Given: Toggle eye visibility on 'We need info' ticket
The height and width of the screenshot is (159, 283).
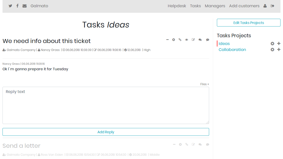Looking at the screenshot, I should (186, 39).
